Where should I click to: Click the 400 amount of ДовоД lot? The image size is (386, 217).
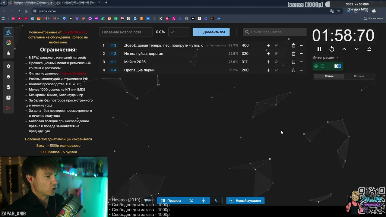[245, 46]
